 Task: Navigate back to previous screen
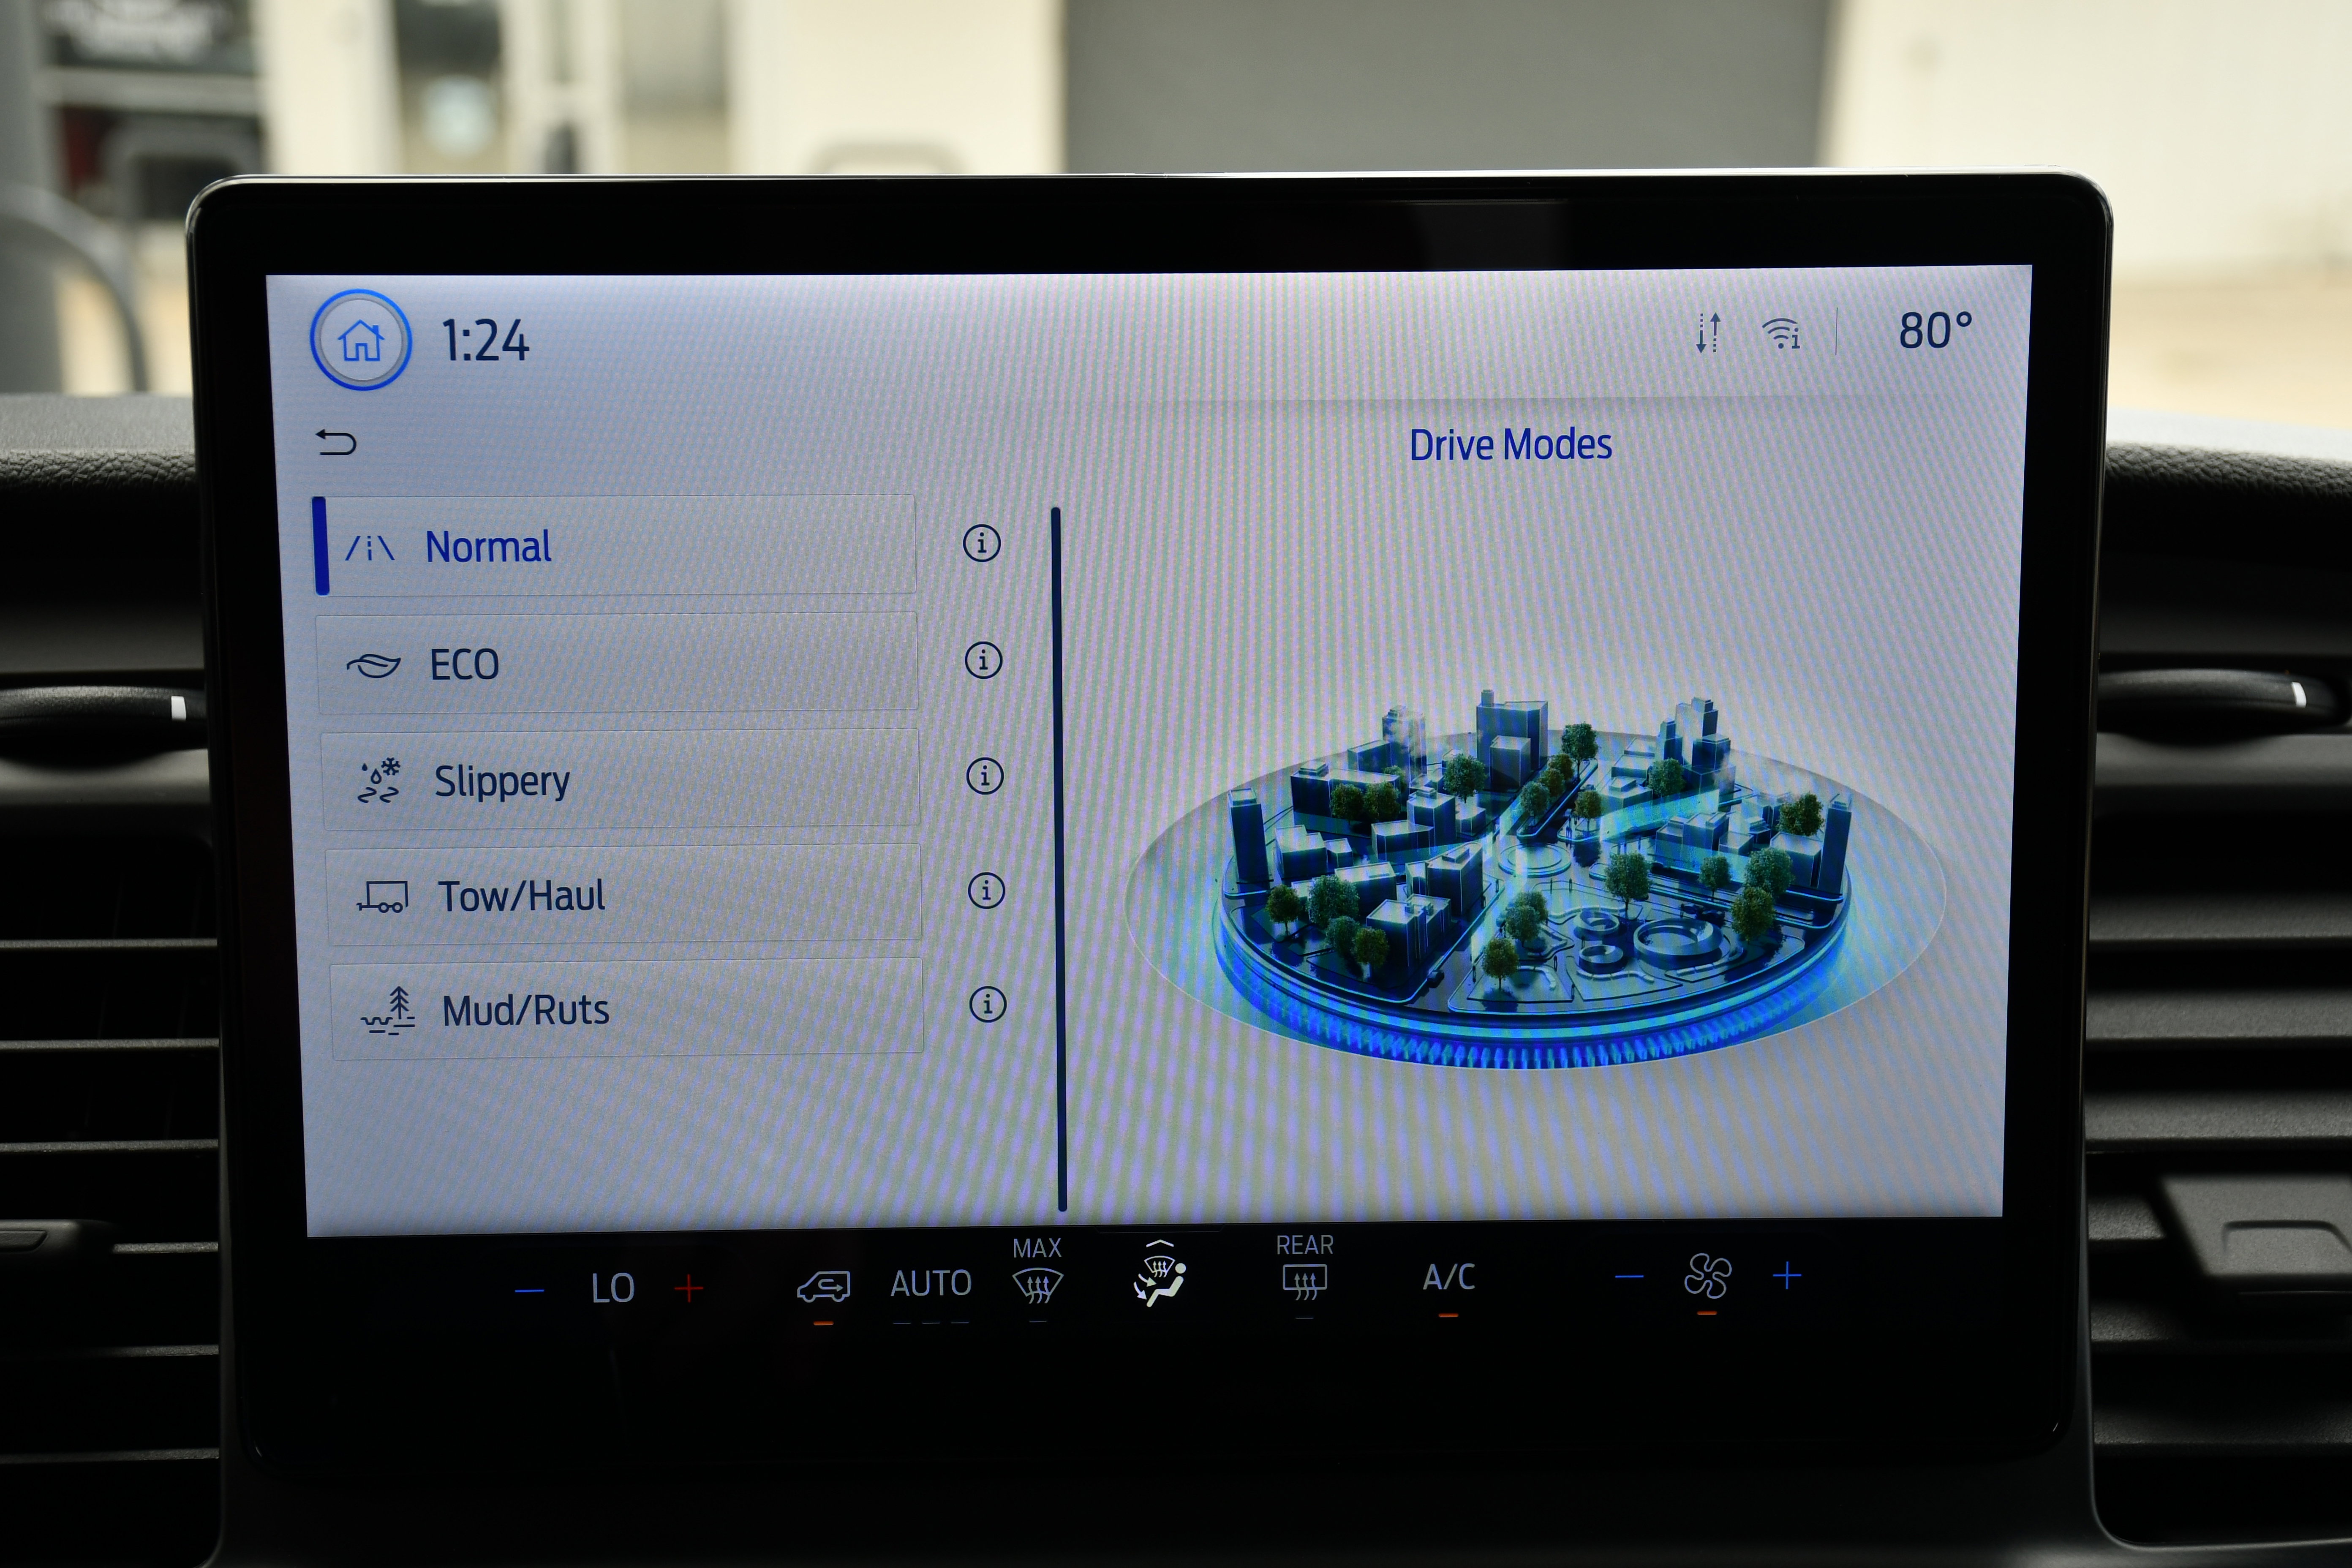[x=338, y=444]
